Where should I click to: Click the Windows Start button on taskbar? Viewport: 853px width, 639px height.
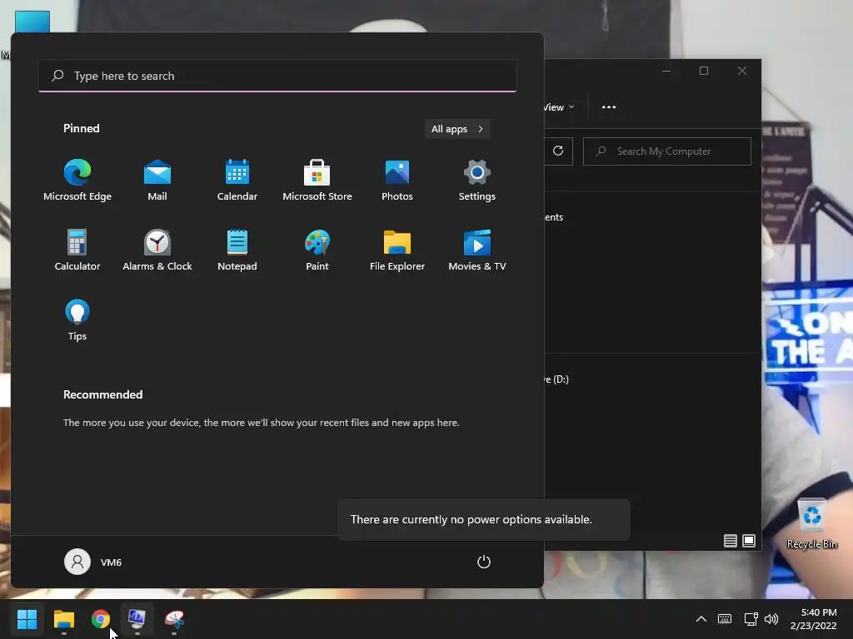point(27,619)
